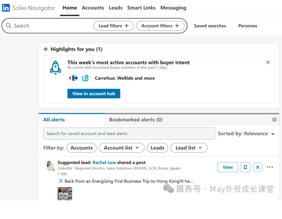Click the saved account and lead alerts search field
Screen dimensions: 282x219
pyautogui.click(x=129, y=133)
